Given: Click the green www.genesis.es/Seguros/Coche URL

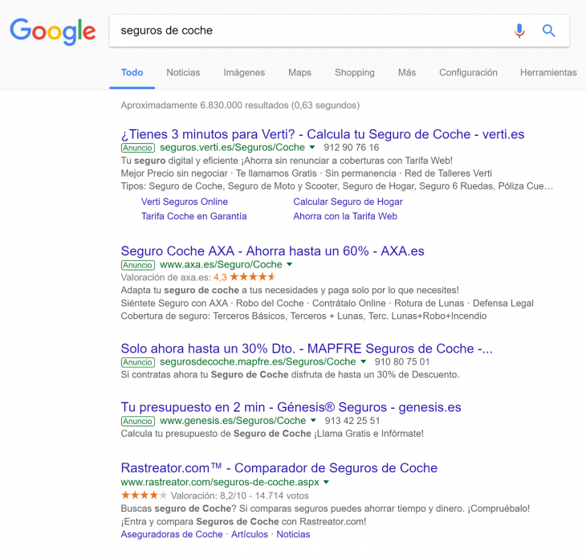Looking at the screenshot, I should (x=233, y=421).
